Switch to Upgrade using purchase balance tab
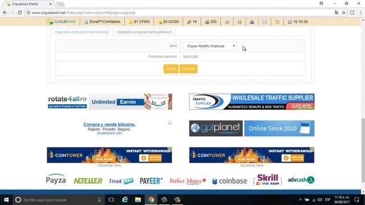Viewport: 365px width, 205px height. (82, 32)
